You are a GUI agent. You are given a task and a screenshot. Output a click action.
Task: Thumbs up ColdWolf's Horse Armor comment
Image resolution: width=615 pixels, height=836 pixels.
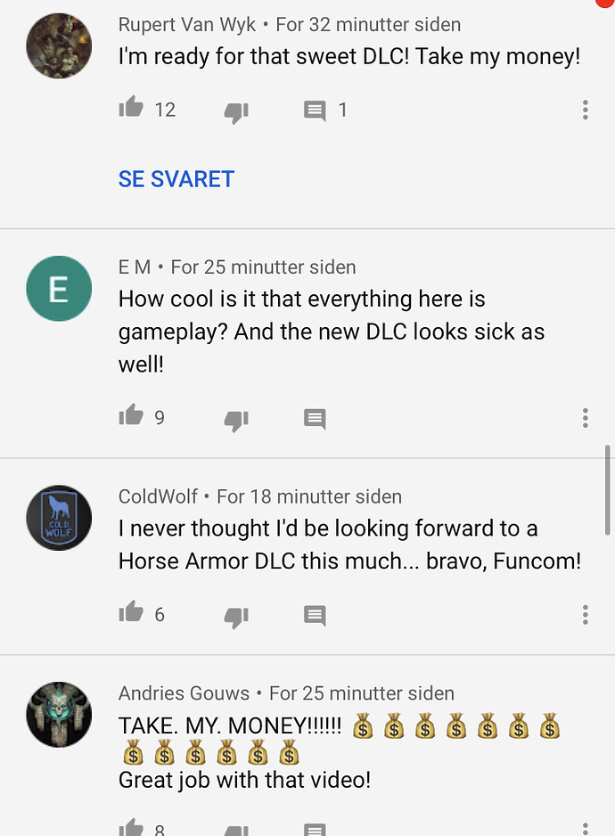tap(131, 611)
